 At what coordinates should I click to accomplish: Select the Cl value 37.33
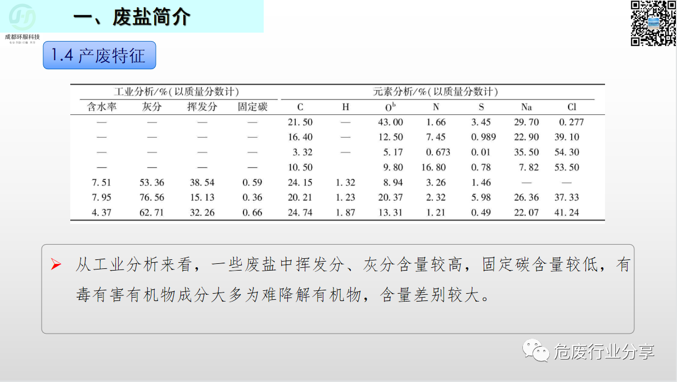[566, 198]
